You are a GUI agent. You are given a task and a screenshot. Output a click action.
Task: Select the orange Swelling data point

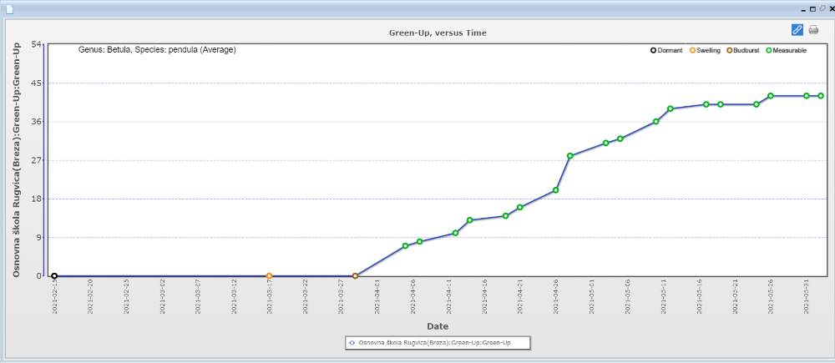(x=269, y=275)
